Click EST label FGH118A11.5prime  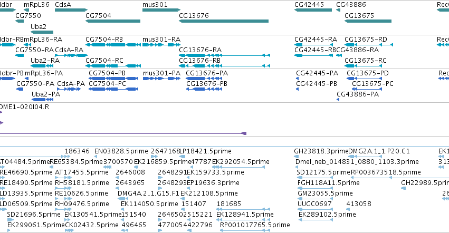(329, 183)
